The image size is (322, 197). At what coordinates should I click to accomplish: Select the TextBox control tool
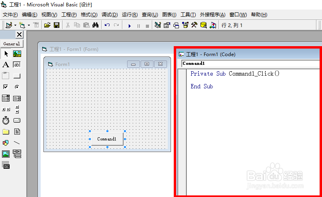click(17, 65)
